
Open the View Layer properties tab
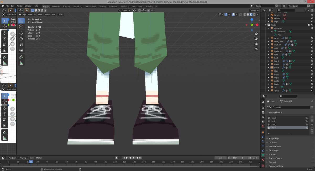coord(263,117)
